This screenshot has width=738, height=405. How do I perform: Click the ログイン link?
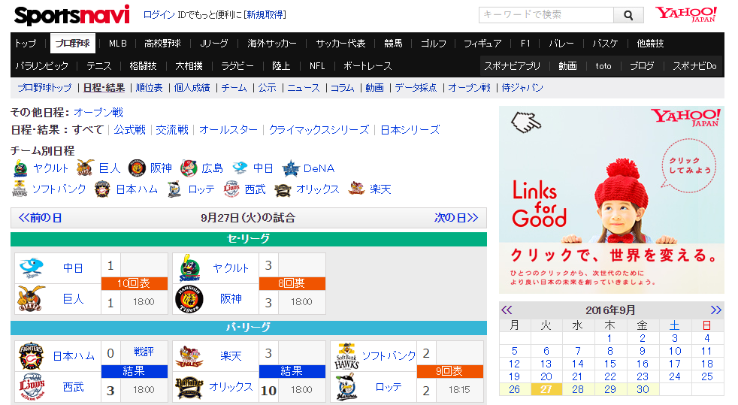159,14
